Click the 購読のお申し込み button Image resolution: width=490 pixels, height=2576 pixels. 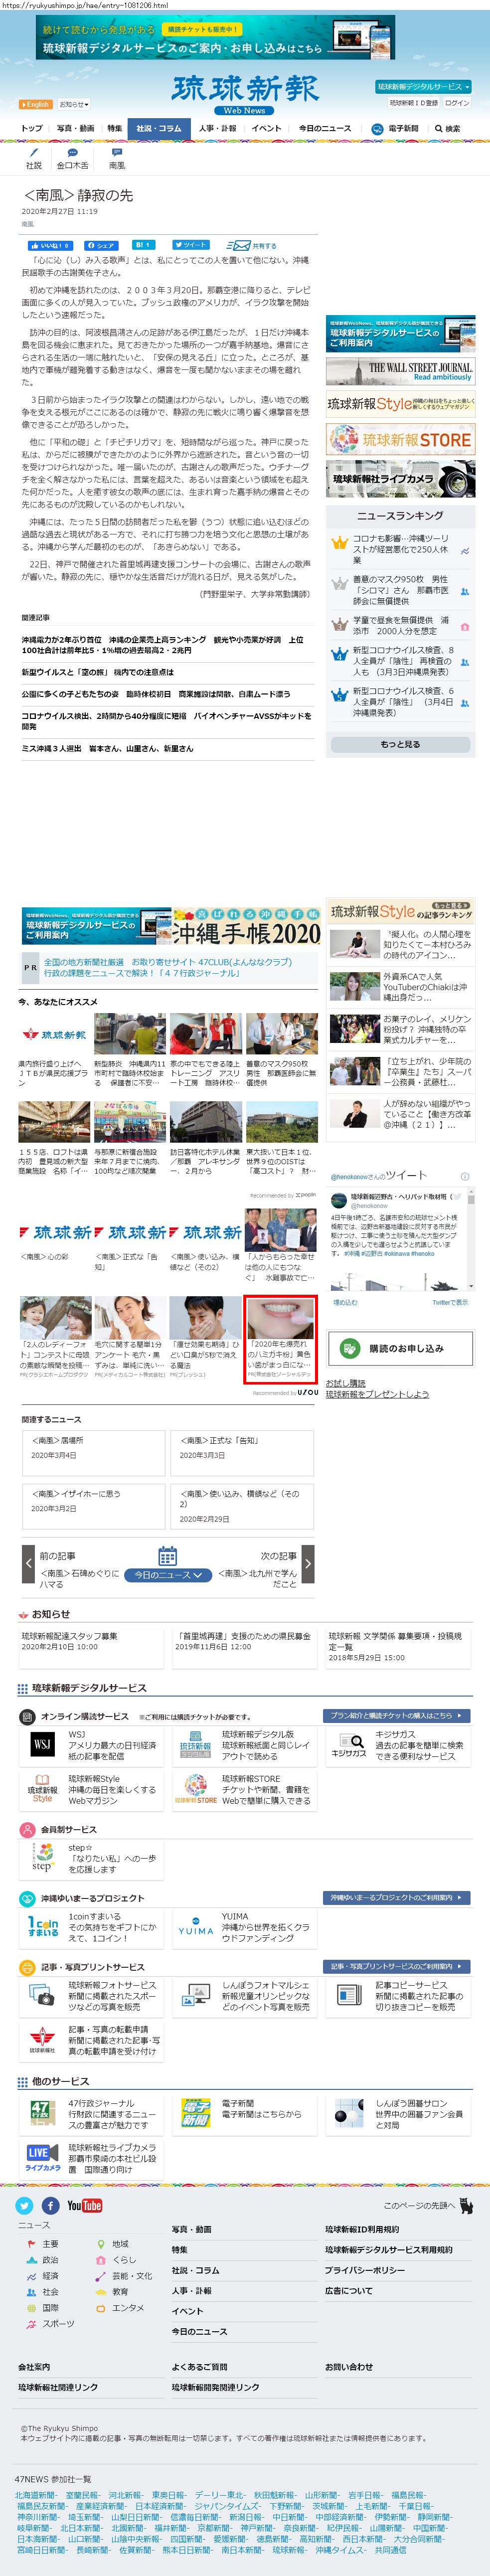400,1348
